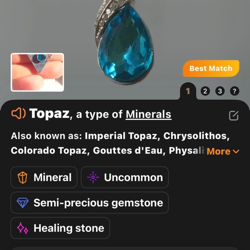The width and height of the screenshot is (250, 250).
Task: Tap the blue diamond gemstone icon
Action: coord(23,203)
